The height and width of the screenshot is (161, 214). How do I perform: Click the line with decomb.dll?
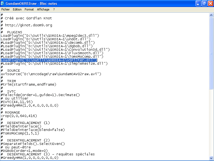(48, 43)
